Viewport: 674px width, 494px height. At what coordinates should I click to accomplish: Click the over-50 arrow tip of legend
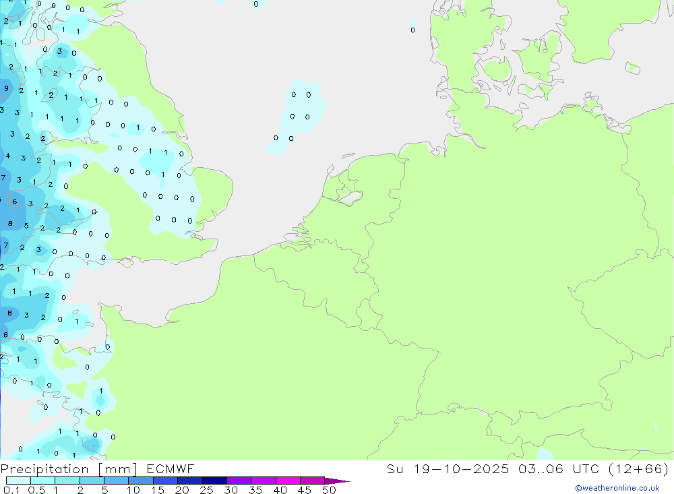(337, 481)
